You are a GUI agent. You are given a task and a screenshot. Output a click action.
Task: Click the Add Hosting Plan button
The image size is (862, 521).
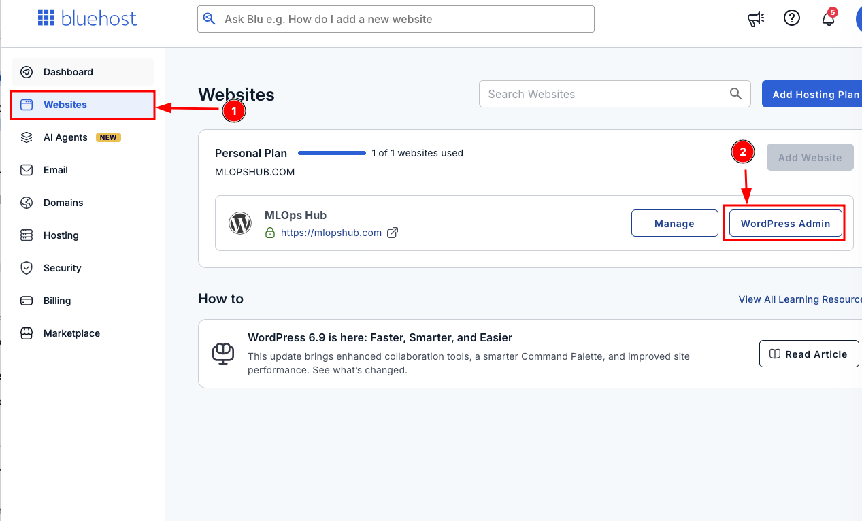point(812,94)
